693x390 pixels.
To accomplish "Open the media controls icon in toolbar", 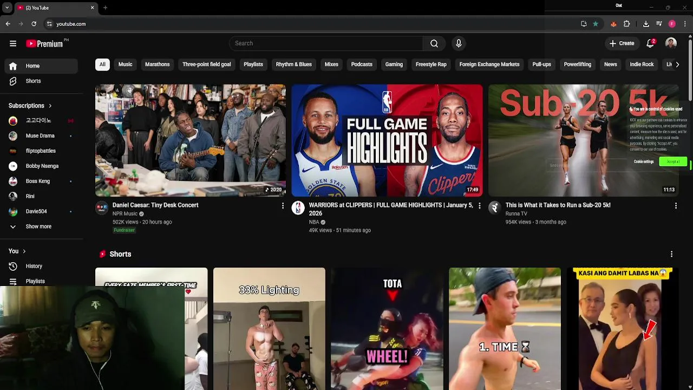I will pyautogui.click(x=659, y=24).
